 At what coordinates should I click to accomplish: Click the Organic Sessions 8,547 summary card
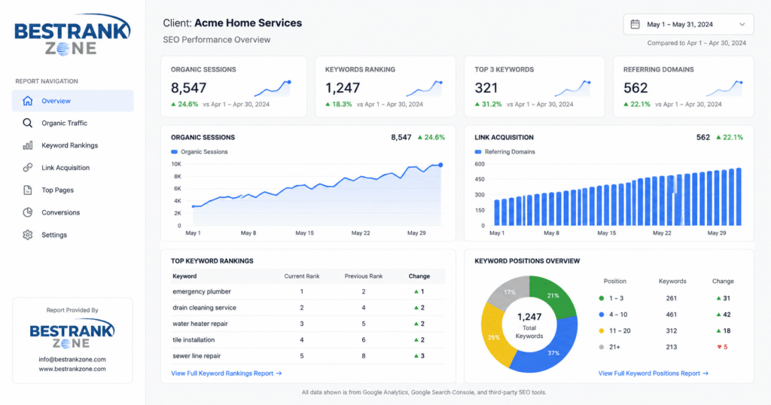click(x=233, y=87)
